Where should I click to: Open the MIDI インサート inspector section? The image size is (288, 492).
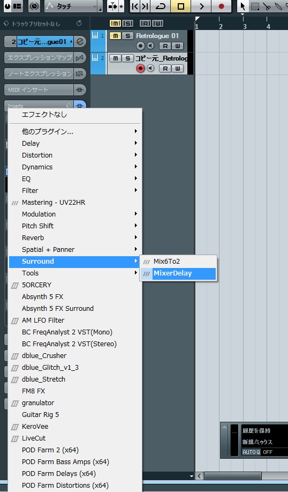39,90
